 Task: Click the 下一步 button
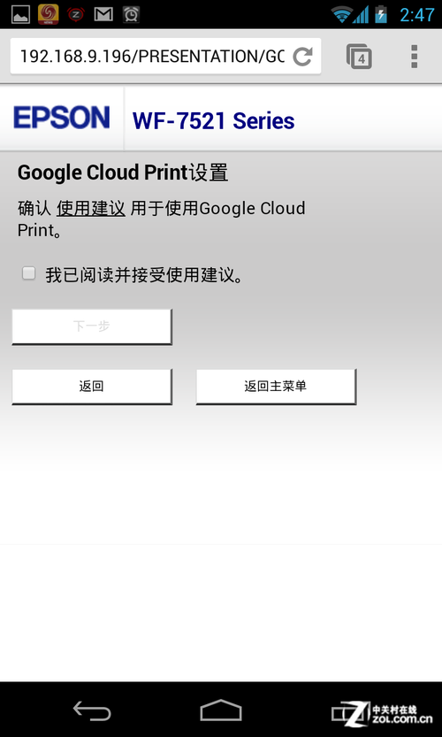[x=92, y=326]
